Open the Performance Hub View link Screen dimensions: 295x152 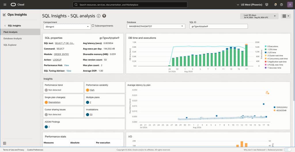[67, 65]
